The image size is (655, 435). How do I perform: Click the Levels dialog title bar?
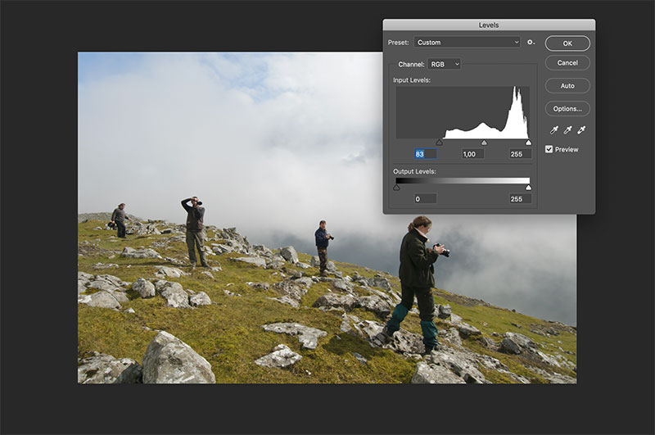coord(489,25)
